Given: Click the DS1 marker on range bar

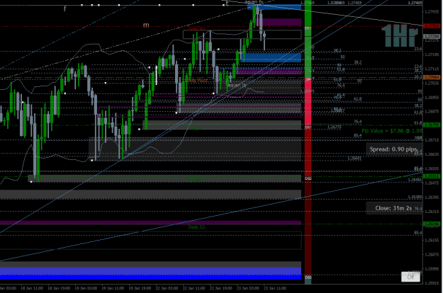Looking at the screenshot, I should coord(308,127).
